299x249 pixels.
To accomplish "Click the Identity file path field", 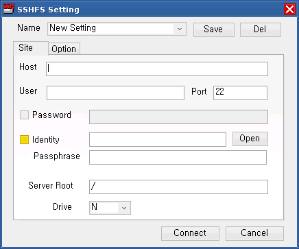I will coord(158,139).
